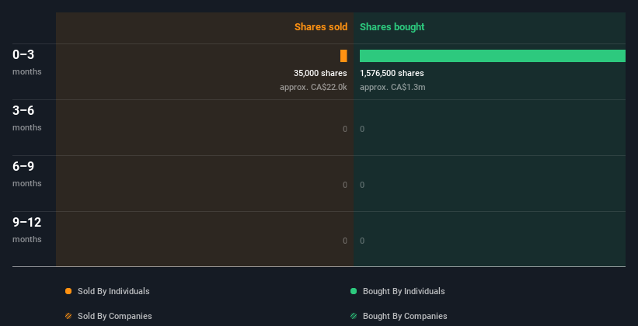Click the orange Sold By Individuals legend dot
Viewport: 638px width, 326px height.
[68, 291]
